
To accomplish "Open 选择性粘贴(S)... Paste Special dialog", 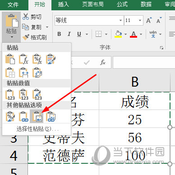I will [x=37, y=129].
